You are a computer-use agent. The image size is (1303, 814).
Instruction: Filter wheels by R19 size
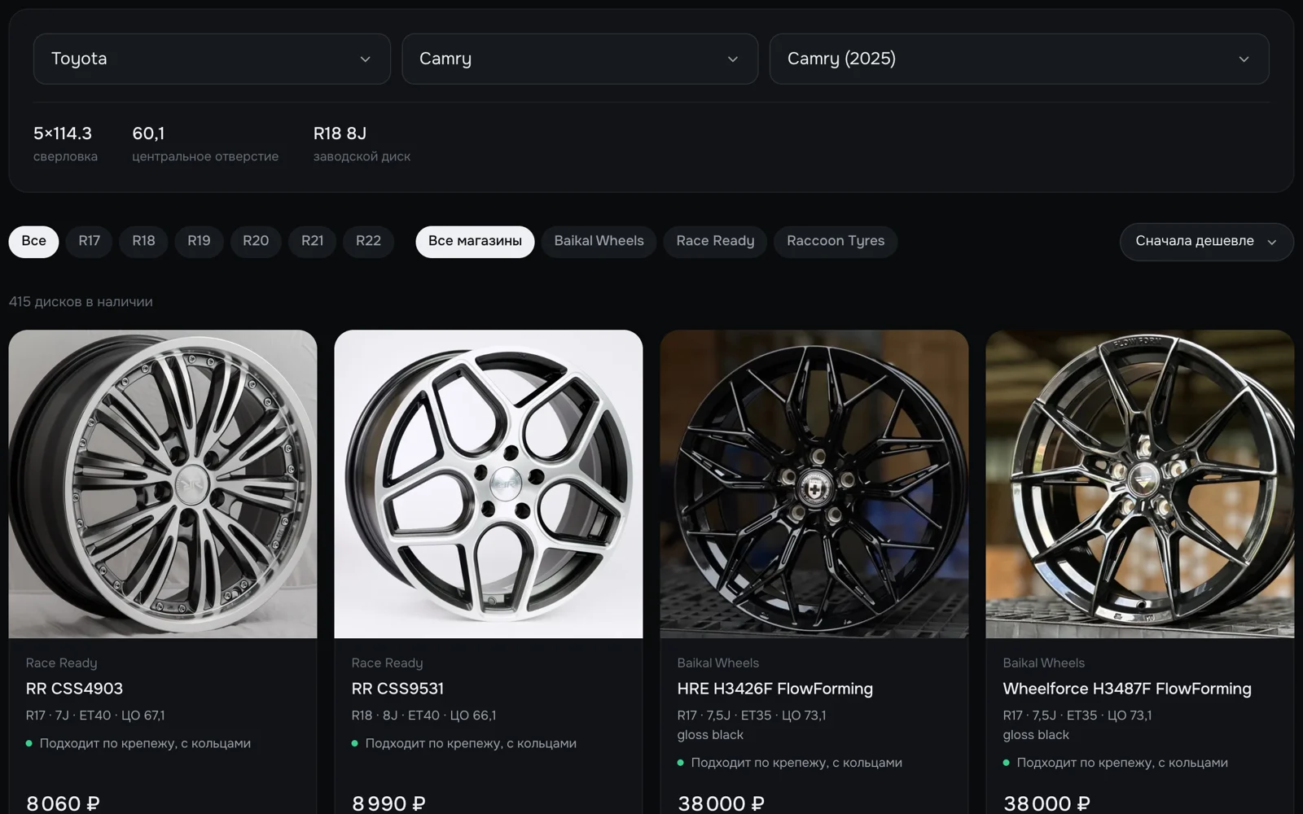(x=199, y=242)
